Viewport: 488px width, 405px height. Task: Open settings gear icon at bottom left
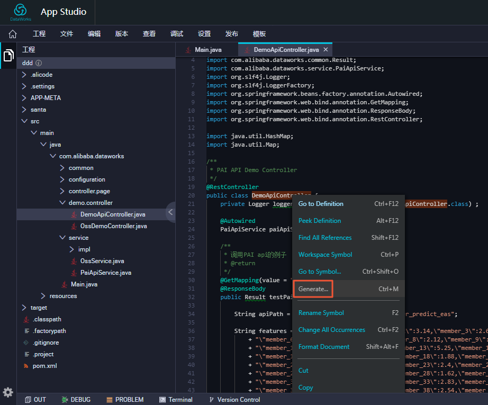[x=8, y=392]
